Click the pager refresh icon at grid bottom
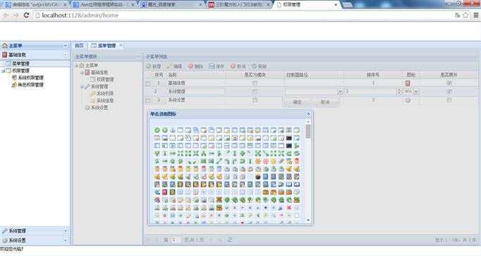This screenshot has width=481, height=256. pyautogui.click(x=229, y=240)
